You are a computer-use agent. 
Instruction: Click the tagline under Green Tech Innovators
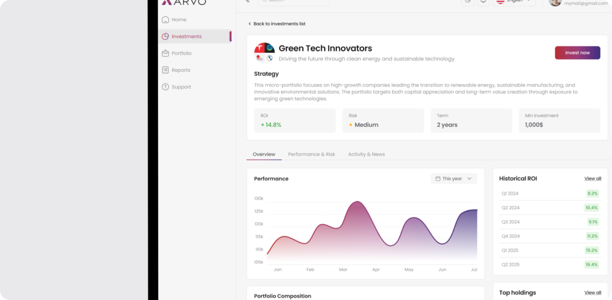click(367, 59)
